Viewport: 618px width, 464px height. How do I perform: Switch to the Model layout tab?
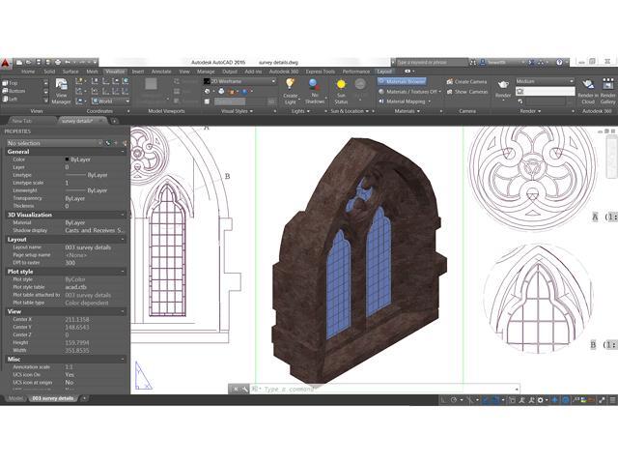(x=15, y=398)
